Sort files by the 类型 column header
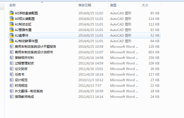184x118 pixels. [x=113, y=5]
